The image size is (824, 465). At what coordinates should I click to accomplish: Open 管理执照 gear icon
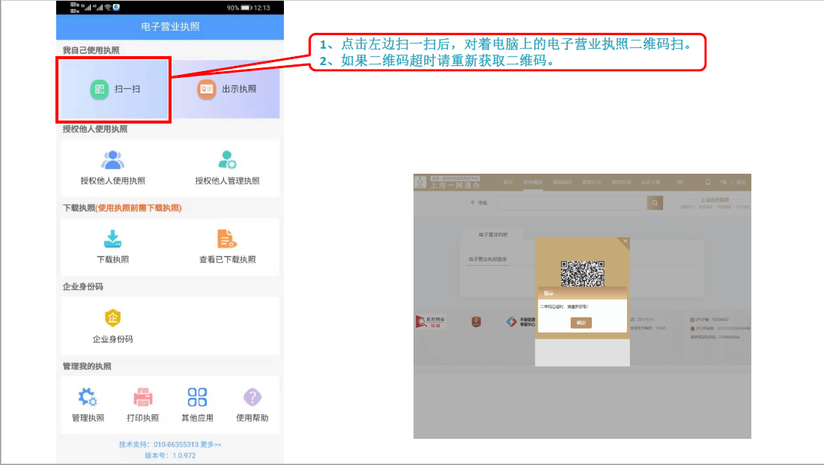tap(88, 397)
